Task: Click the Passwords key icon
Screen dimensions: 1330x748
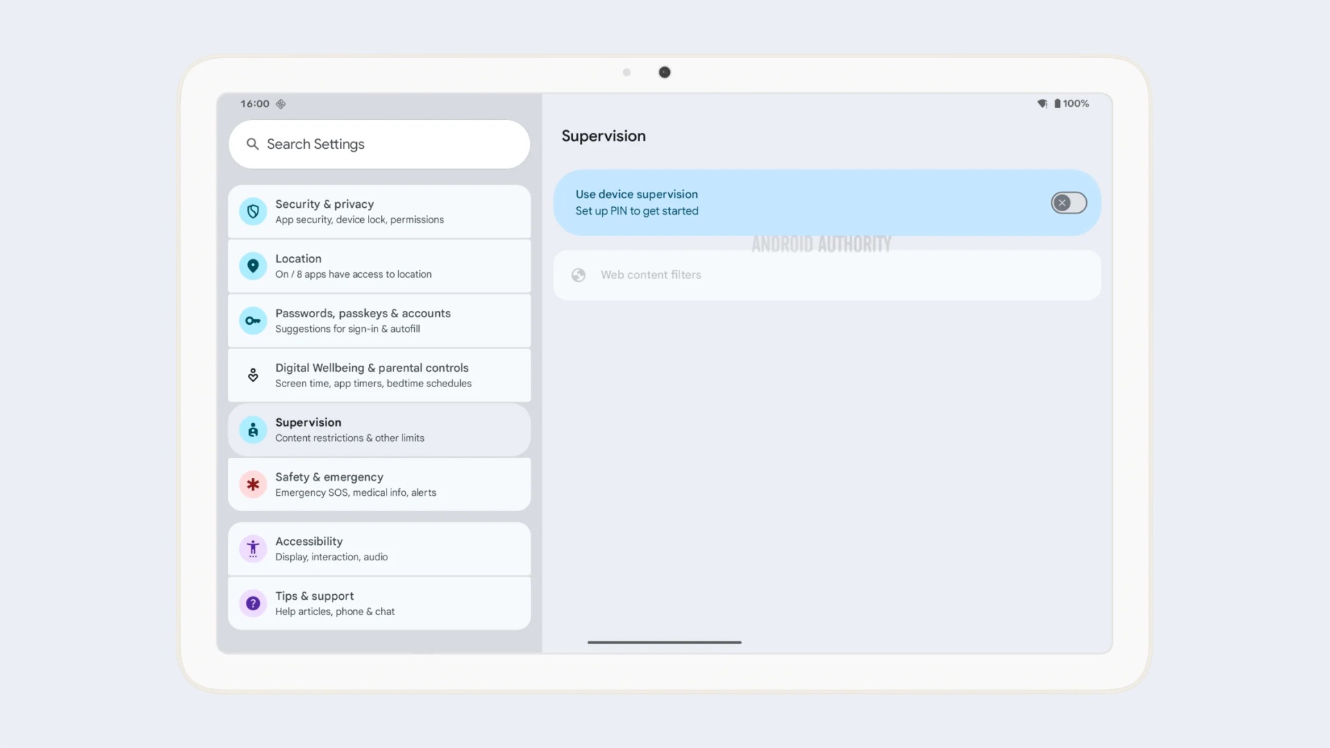Action: coord(253,321)
